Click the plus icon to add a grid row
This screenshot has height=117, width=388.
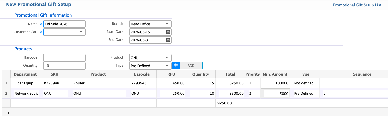[x=8, y=113]
